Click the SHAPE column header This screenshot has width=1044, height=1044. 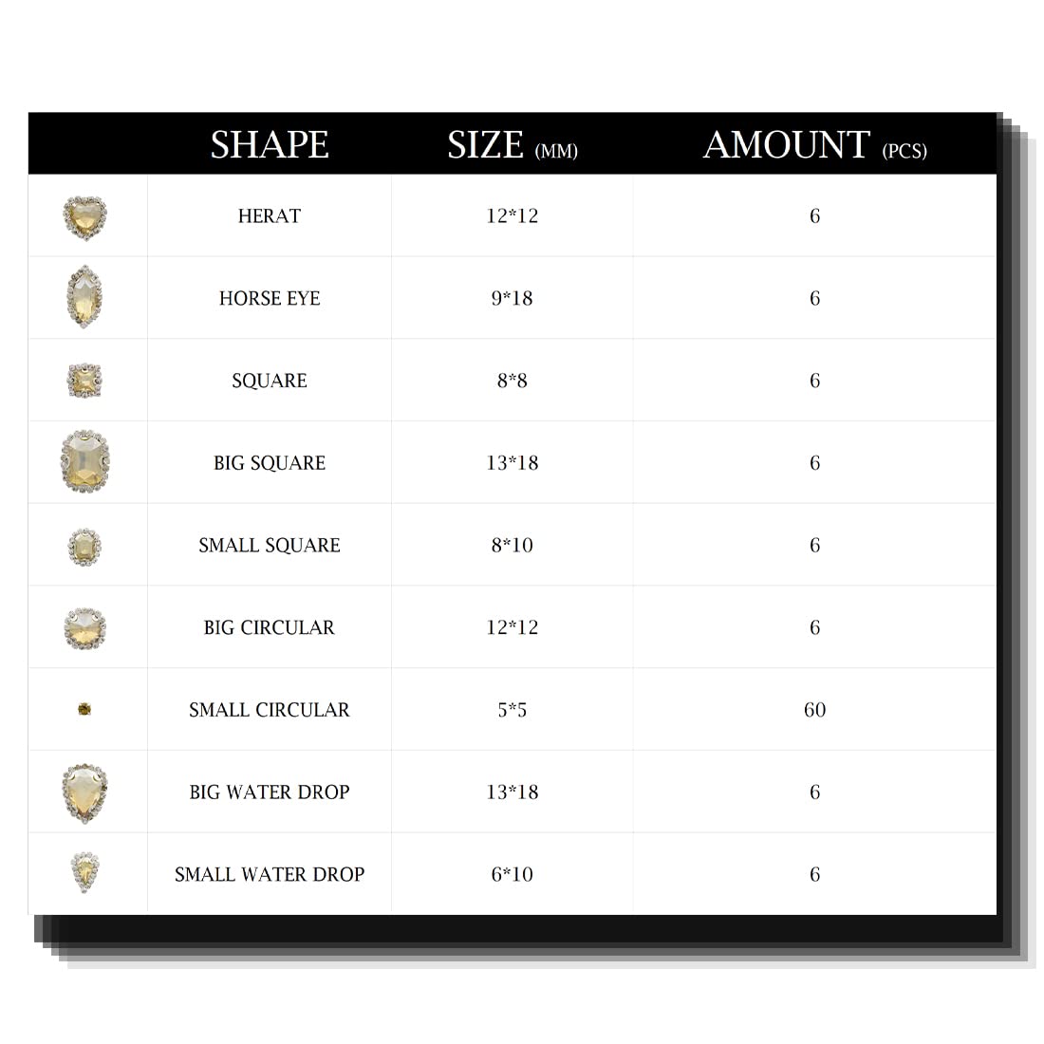270,144
